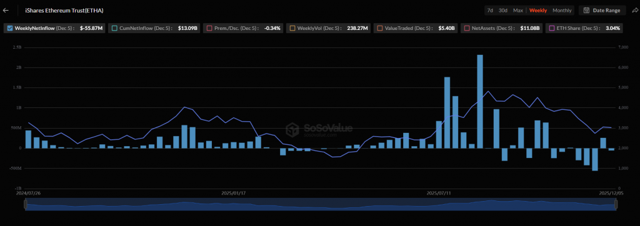Uncheck the WeeklyNetInflow series checkbox

(x=10, y=28)
